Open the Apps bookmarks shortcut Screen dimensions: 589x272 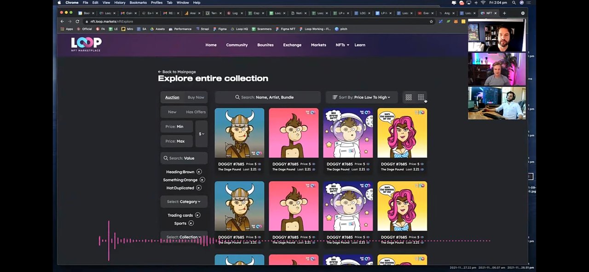click(67, 29)
